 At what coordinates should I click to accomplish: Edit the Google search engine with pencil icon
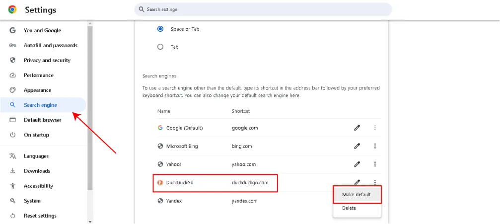click(357, 128)
